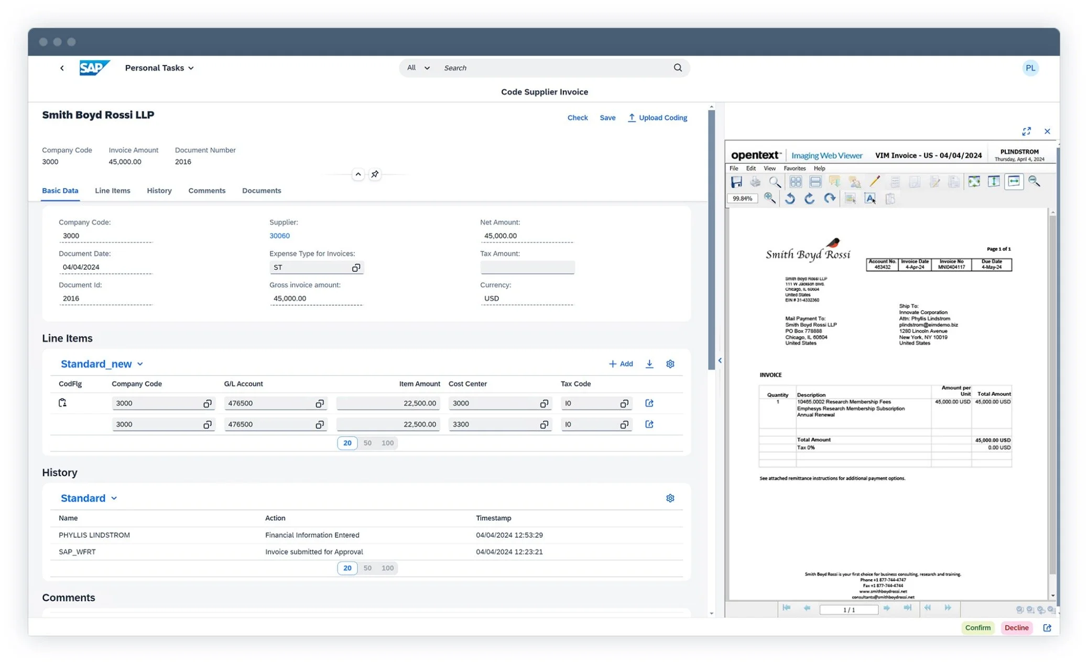Add a new line item
The image size is (1088, 664).
tap(621, 364)
